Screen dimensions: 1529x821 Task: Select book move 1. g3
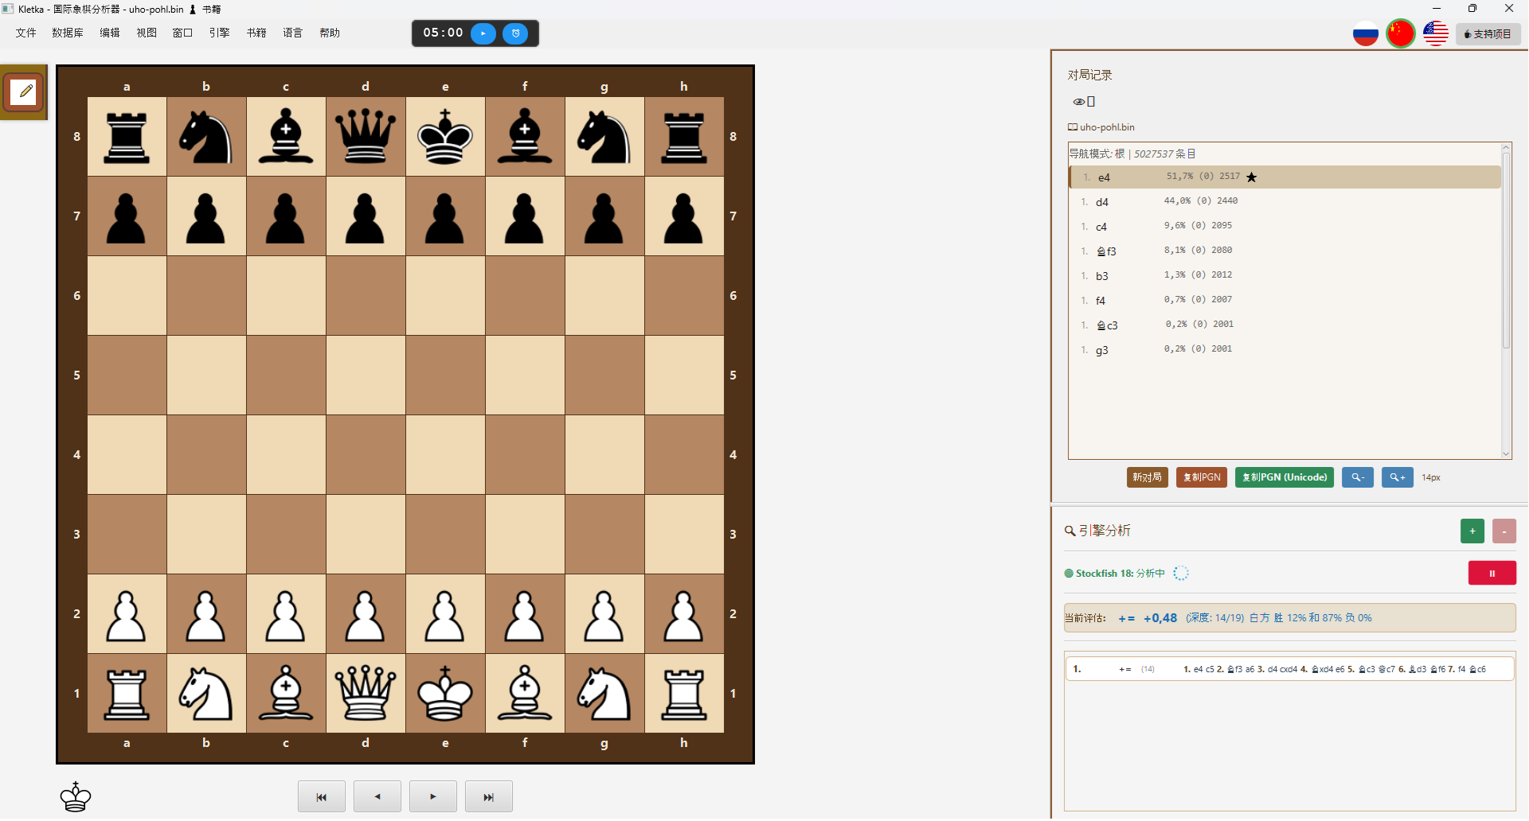(x=1285, y=350)
